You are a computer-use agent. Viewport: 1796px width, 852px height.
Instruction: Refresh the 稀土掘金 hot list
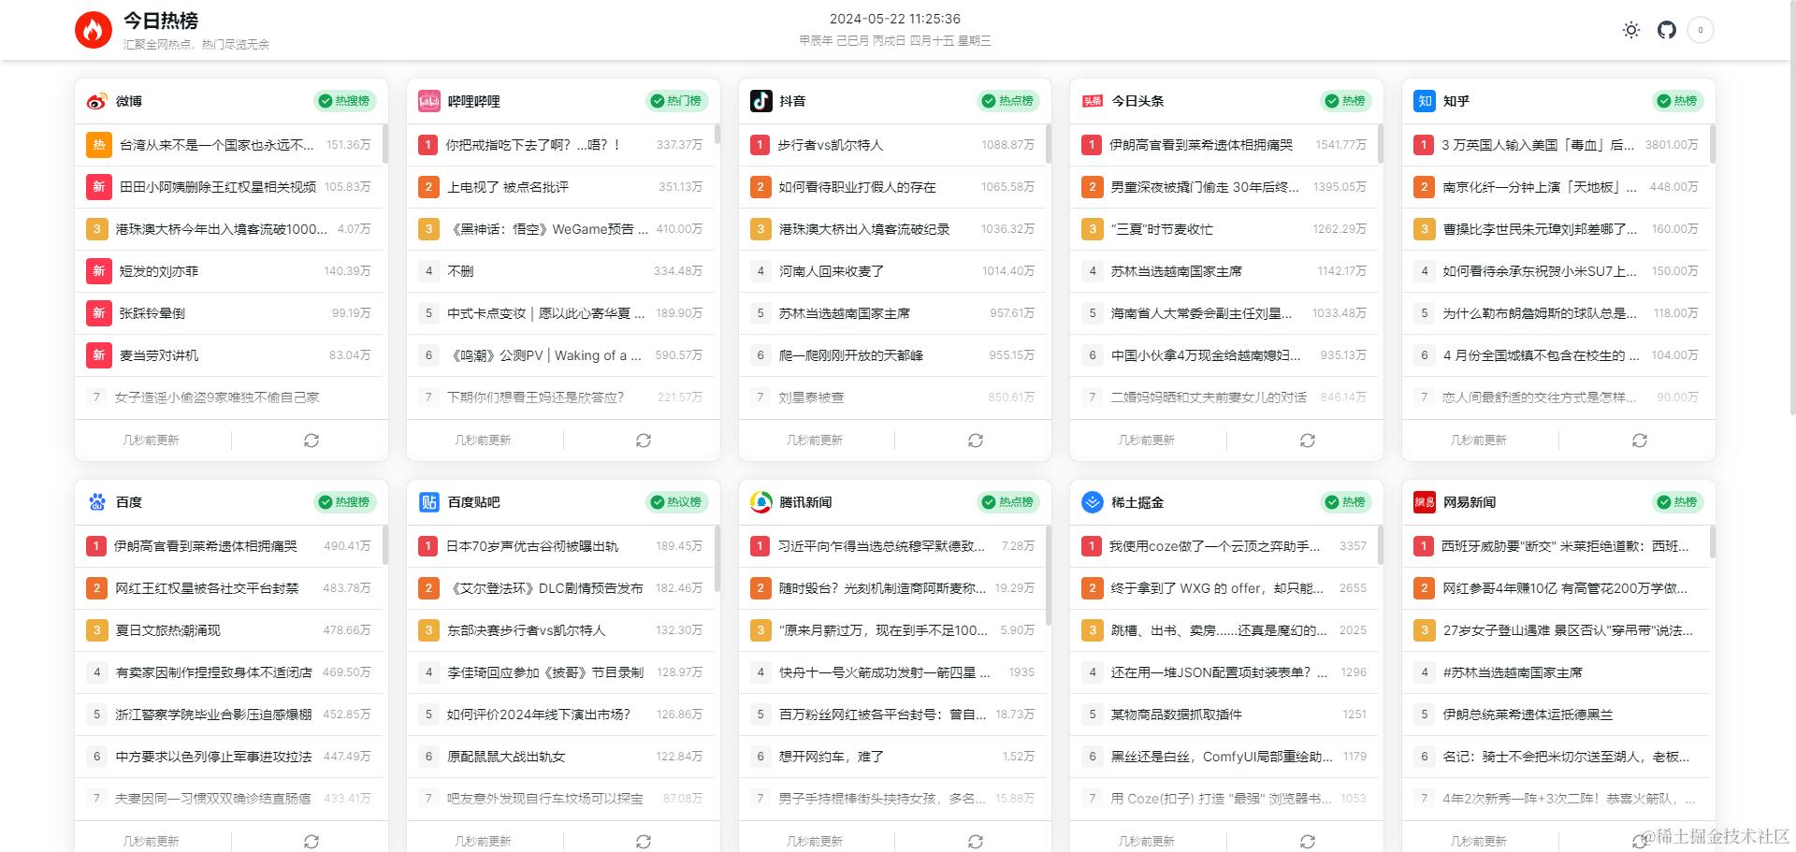(1307, 842)
